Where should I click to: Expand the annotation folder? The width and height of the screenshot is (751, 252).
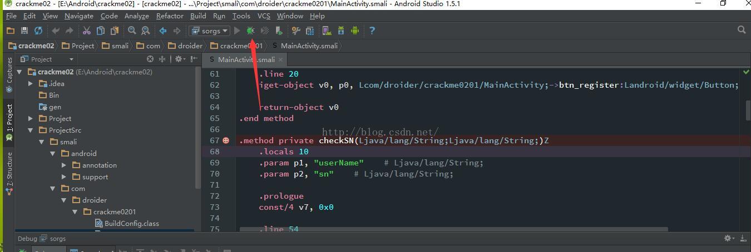[64, 165]
